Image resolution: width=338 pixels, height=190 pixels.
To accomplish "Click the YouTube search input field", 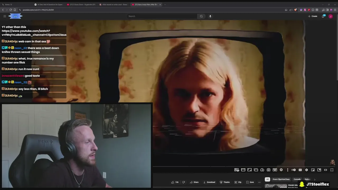I will (x=162, y=16).
